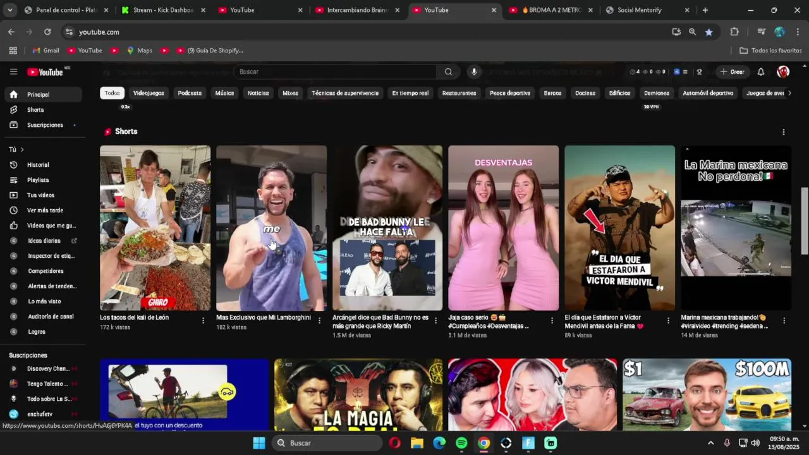The width and height of the screenshot is (809, 455).
Task: Open File Explorer from the taskbar
Action: (x=417, y=443)
